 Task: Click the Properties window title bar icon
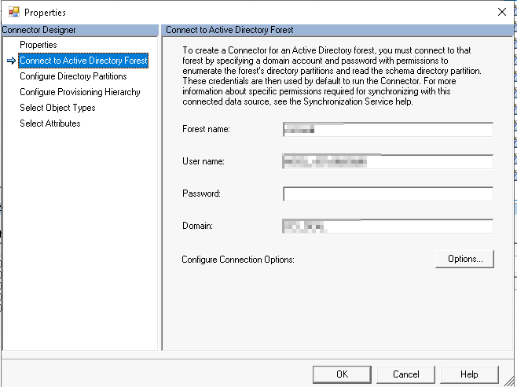point(13,13)
